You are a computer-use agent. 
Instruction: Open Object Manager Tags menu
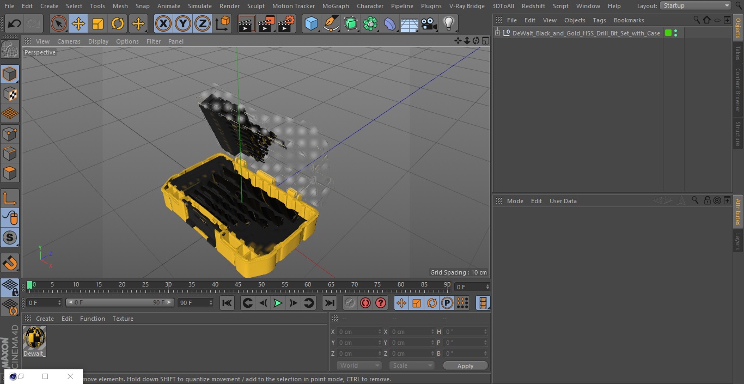pos(599,20)
